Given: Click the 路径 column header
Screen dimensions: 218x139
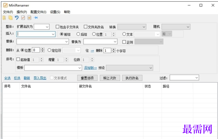Looking at the screenshot, I should tap(177, 86).
